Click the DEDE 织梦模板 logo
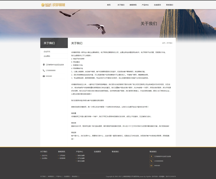Viewport: 216px width, 179px height. click(x=53, y=5)
